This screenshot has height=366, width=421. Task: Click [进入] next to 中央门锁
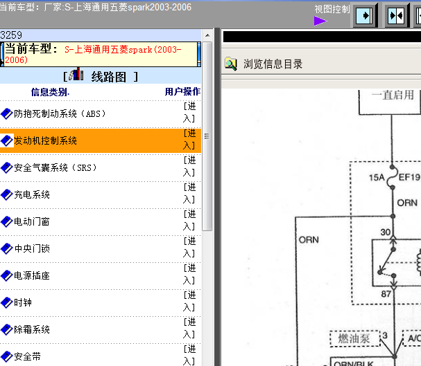pos(189,248)
